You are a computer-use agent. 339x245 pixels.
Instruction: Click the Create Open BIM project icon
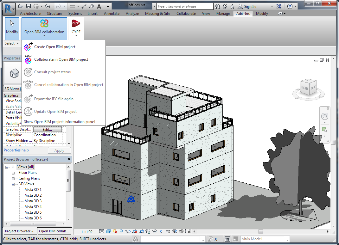pos(29,47)
